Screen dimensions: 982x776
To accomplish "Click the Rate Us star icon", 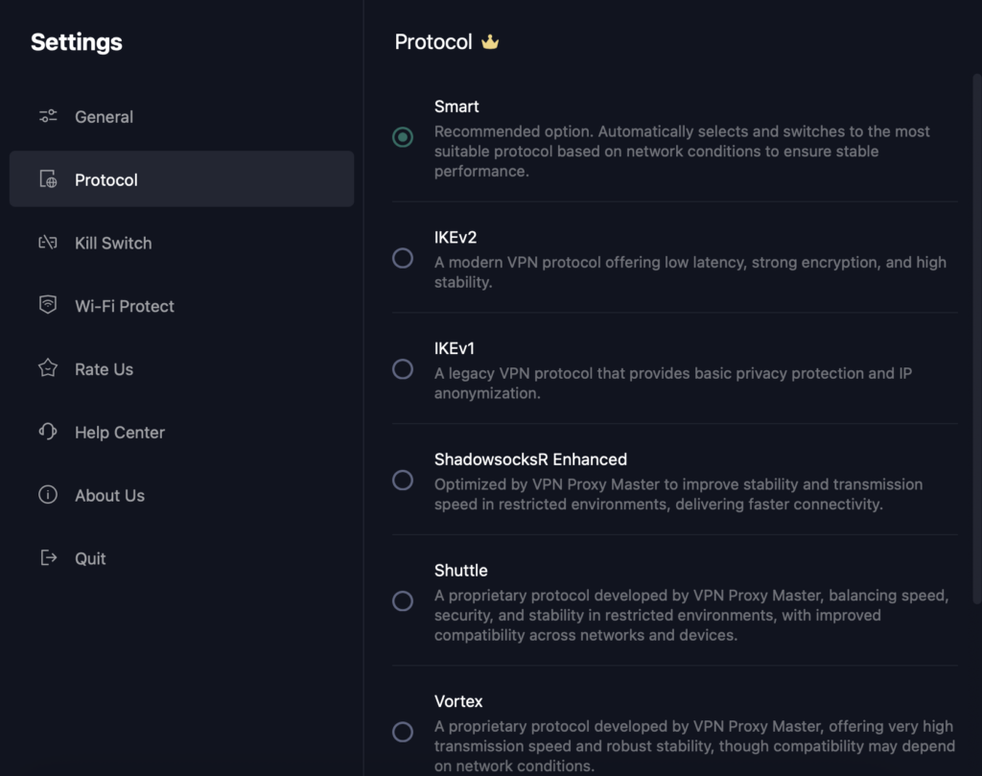I will [48, 369].
